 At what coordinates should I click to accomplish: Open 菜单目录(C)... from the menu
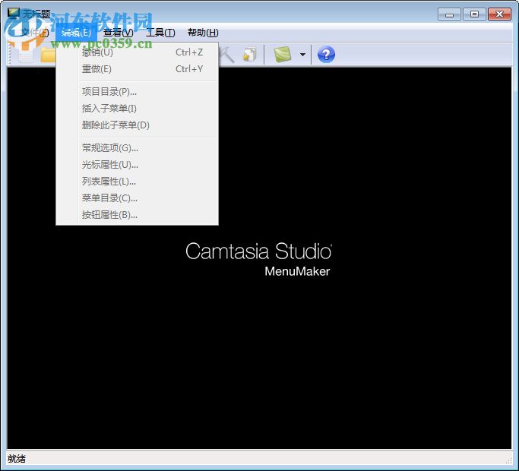[x=137, y=198]
